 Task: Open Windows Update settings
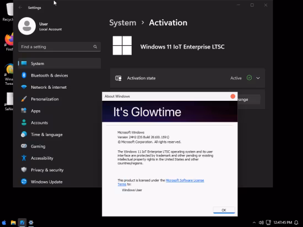click(59, 182)
